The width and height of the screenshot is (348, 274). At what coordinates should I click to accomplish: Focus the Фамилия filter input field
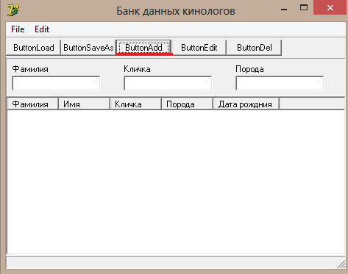(x=56, y=83)
